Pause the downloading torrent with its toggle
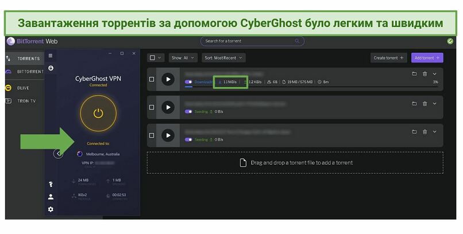 coord(188,82)
